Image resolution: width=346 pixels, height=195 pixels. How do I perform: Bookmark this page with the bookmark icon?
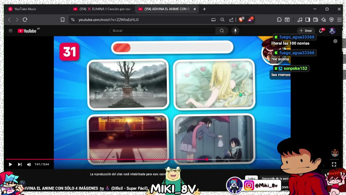pyautogui.click(x=62, y=20)
